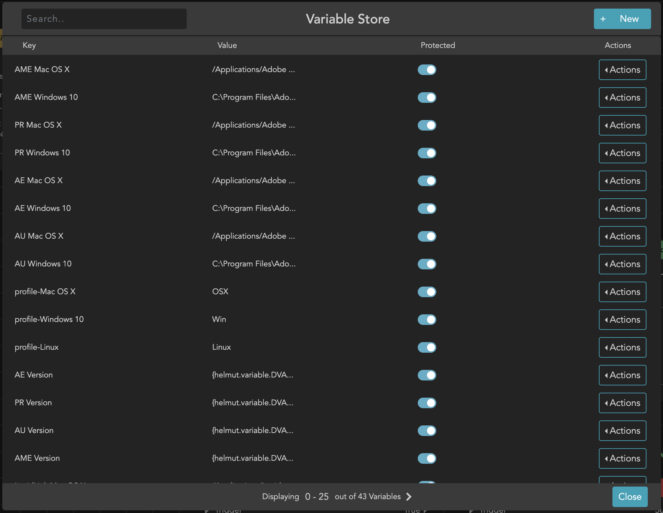
Task: Click the plus icon on the New button
Action: [x=603, y=19]
